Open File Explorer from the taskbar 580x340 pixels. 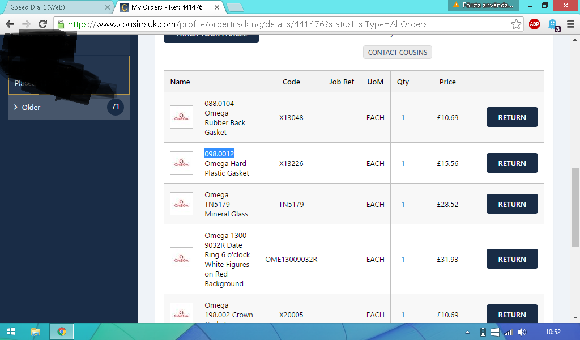pos(36,331)
